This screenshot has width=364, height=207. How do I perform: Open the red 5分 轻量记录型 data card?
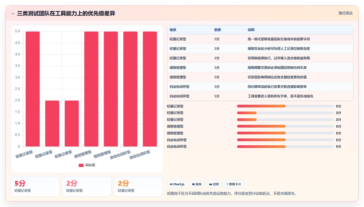35,186
